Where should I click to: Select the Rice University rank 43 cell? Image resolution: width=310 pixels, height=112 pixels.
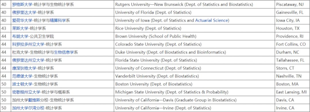click(5, 29)
